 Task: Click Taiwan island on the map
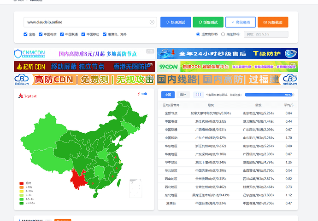119,182
